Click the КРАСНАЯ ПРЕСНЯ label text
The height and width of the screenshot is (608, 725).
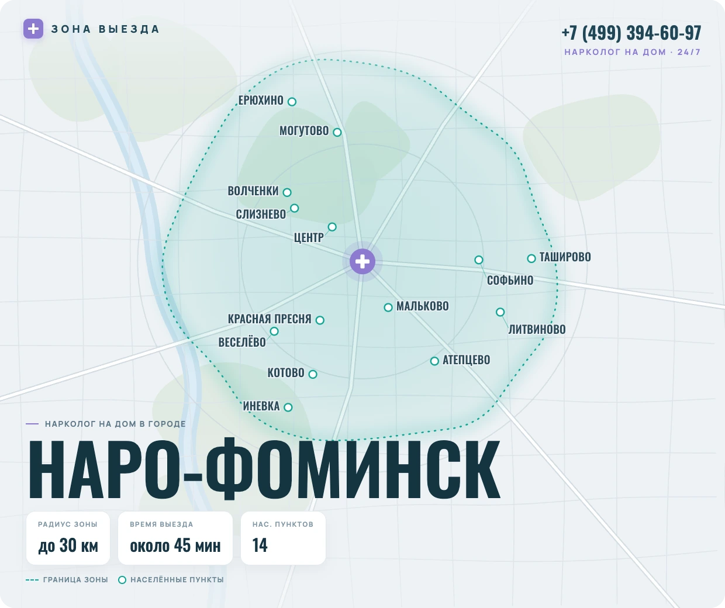(270, 319)
